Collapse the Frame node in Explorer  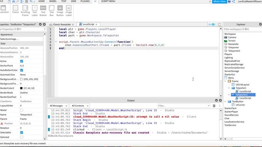225,81
